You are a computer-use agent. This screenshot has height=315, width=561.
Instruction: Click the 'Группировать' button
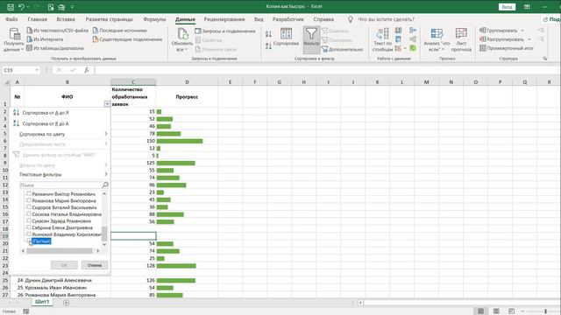tap(499, 31)
